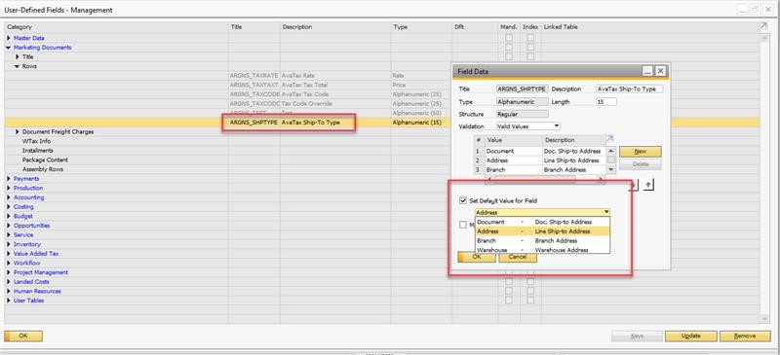Viewport: 780px width, 355px height.
Task: Expand the Inventory category
Action: (9, 244)
